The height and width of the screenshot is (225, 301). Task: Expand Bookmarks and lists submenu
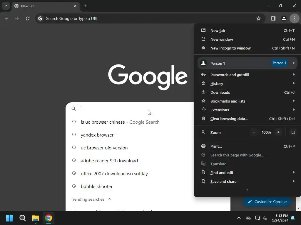click(248, 101)
